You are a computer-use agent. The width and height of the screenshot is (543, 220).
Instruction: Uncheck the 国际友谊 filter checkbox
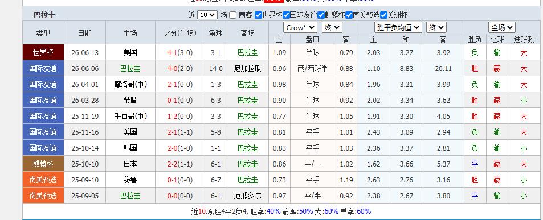286,15
